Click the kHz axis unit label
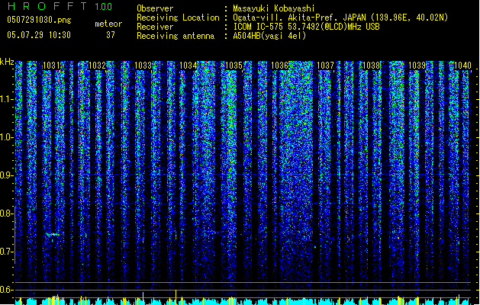The width and height of the screenshot is (480, 305). pos(7,62)
